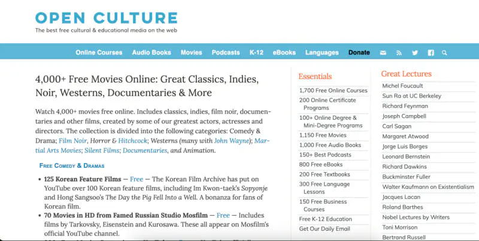This screenshot has height=241, width=479.
Task: Open the RSS feed icon
Action: coord(399,53)
